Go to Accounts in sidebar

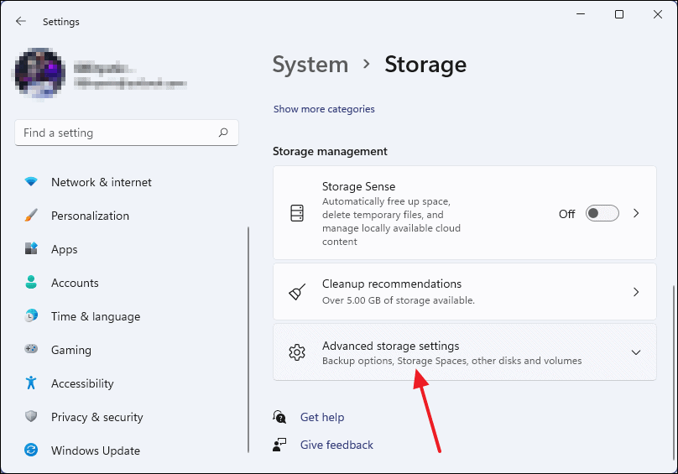75,283
